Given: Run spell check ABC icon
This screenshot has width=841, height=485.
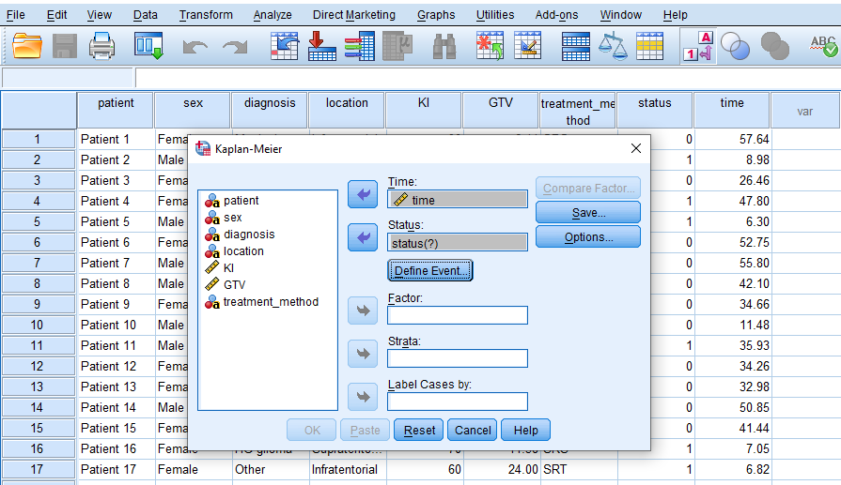Looking at the screenshot, I should (x=823, y=46).
